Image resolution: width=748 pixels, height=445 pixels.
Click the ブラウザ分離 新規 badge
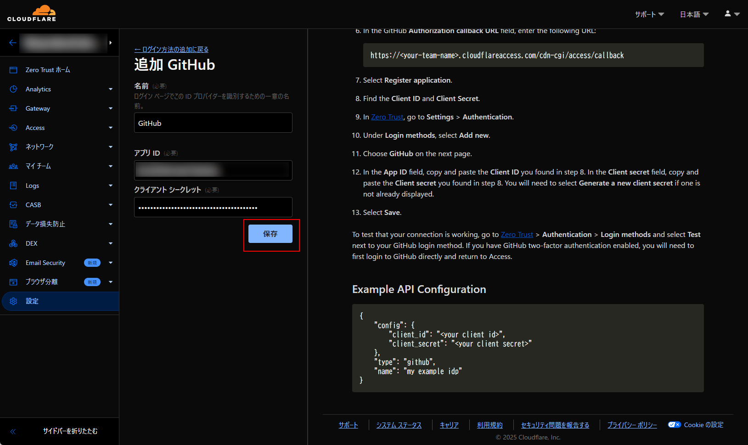[92, 282]
